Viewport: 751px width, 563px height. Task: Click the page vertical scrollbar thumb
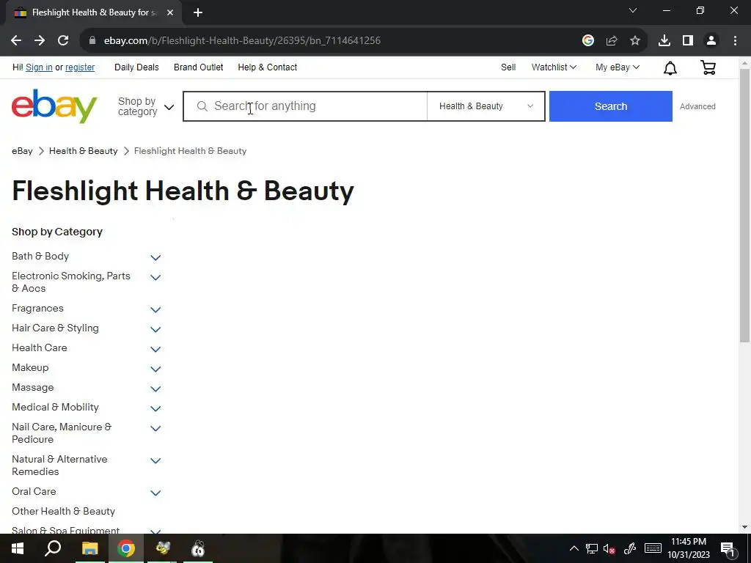pyautogui.click(x=744, y=206)
